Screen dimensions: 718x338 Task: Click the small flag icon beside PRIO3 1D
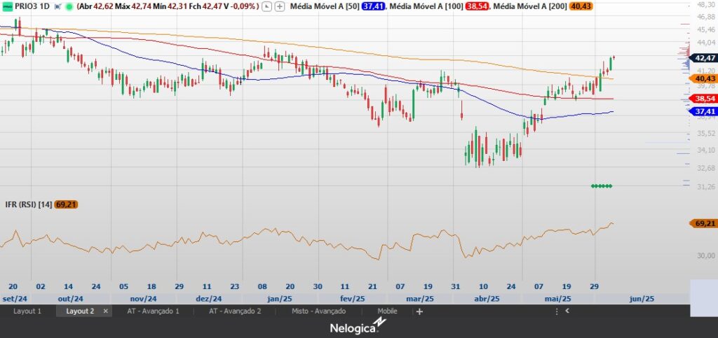coord(57,6)
